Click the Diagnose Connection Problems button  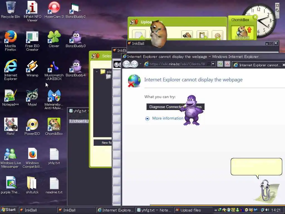point(175,107)
